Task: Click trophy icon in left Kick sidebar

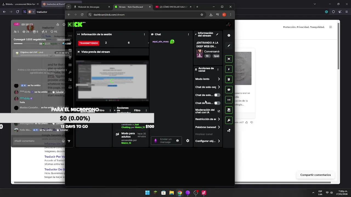Action: (x=70, y=57)
